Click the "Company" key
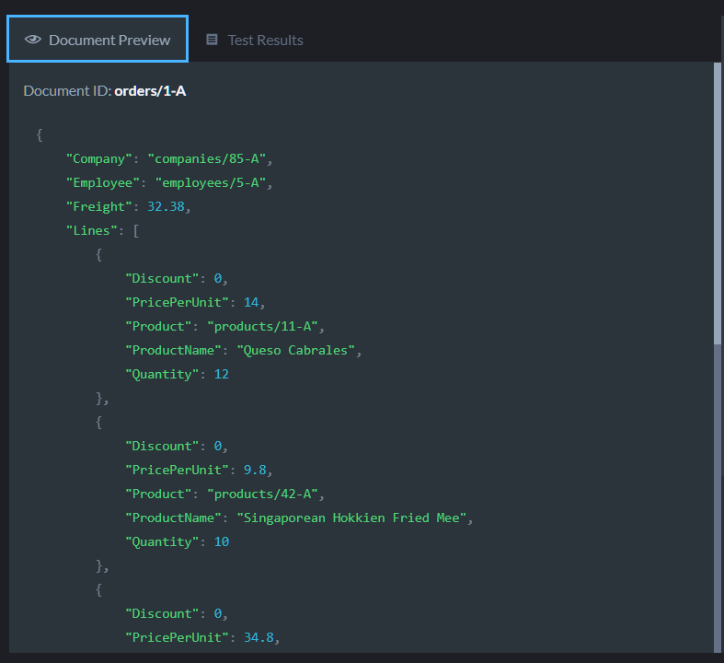 [x=99, y=159]
